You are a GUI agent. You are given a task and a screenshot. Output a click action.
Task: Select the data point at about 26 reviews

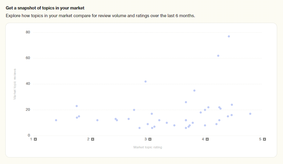186,102
